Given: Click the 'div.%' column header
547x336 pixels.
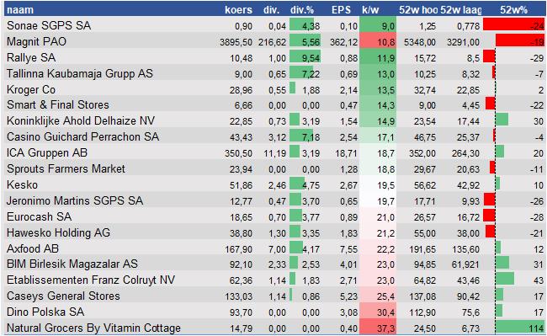Looking at the screenshot, I should (x=302, y=10).
